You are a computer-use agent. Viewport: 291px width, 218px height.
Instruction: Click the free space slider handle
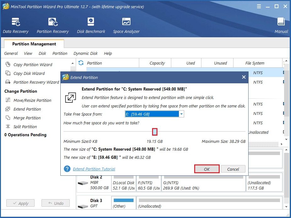(155, 132)
